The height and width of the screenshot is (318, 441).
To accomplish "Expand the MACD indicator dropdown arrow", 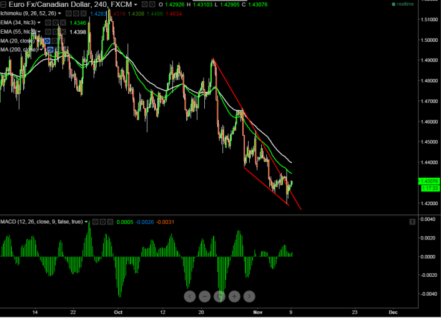I will 86,222.
